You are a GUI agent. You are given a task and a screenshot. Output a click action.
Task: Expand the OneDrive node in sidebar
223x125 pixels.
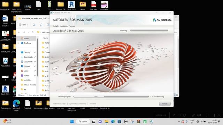[x=18, y=43]
